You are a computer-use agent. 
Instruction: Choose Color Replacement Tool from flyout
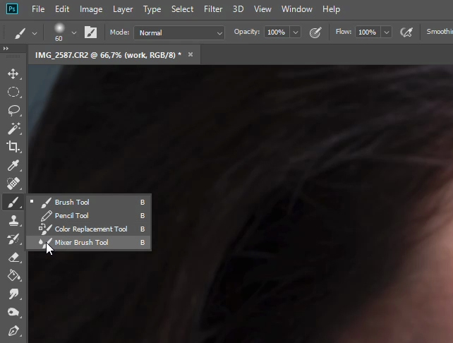coord(89,229)
